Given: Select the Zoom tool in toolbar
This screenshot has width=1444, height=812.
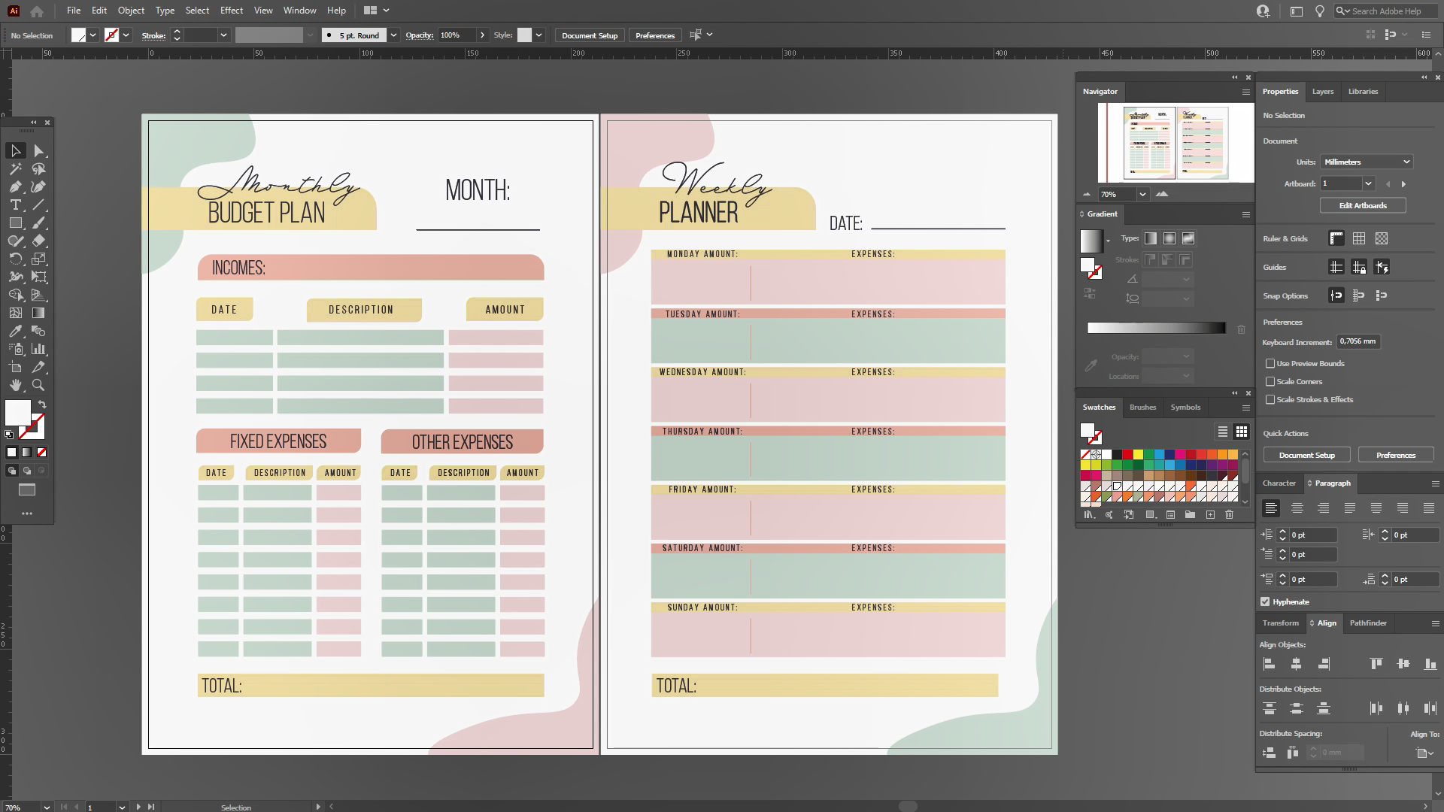Looking at the screenshot, I should pyautogui.click(x=38, y=385).
